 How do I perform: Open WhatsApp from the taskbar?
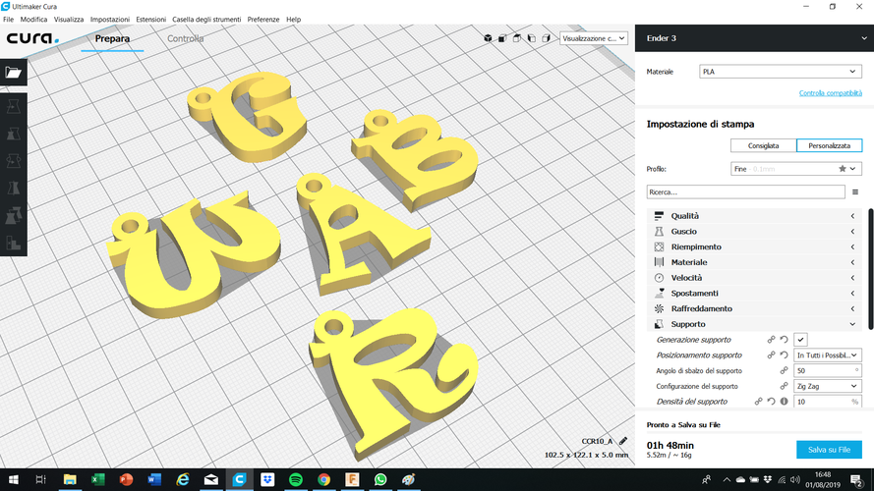click(380, 479)
